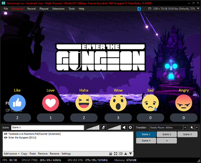Click the resolution display icon
The image size is (201, 163).
tap(150, 9)
